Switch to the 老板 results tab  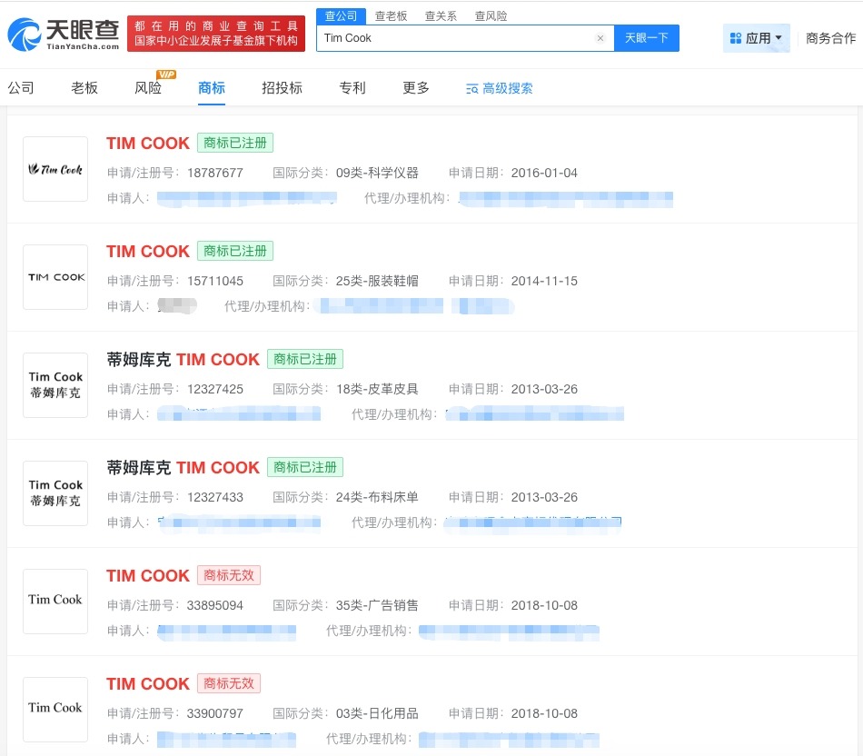pyautogui.click(x=84, y=88)
